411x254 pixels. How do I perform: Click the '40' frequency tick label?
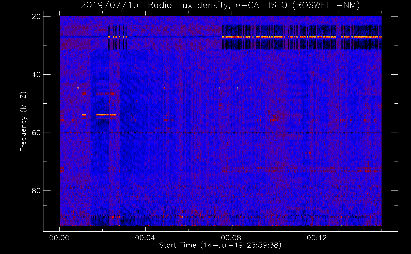pos(36,75)
